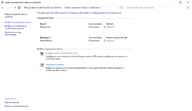The width and height of the screenshot is (192, 111).
Task: Click the 'Rete privata' label
Action: coord(45,27)
